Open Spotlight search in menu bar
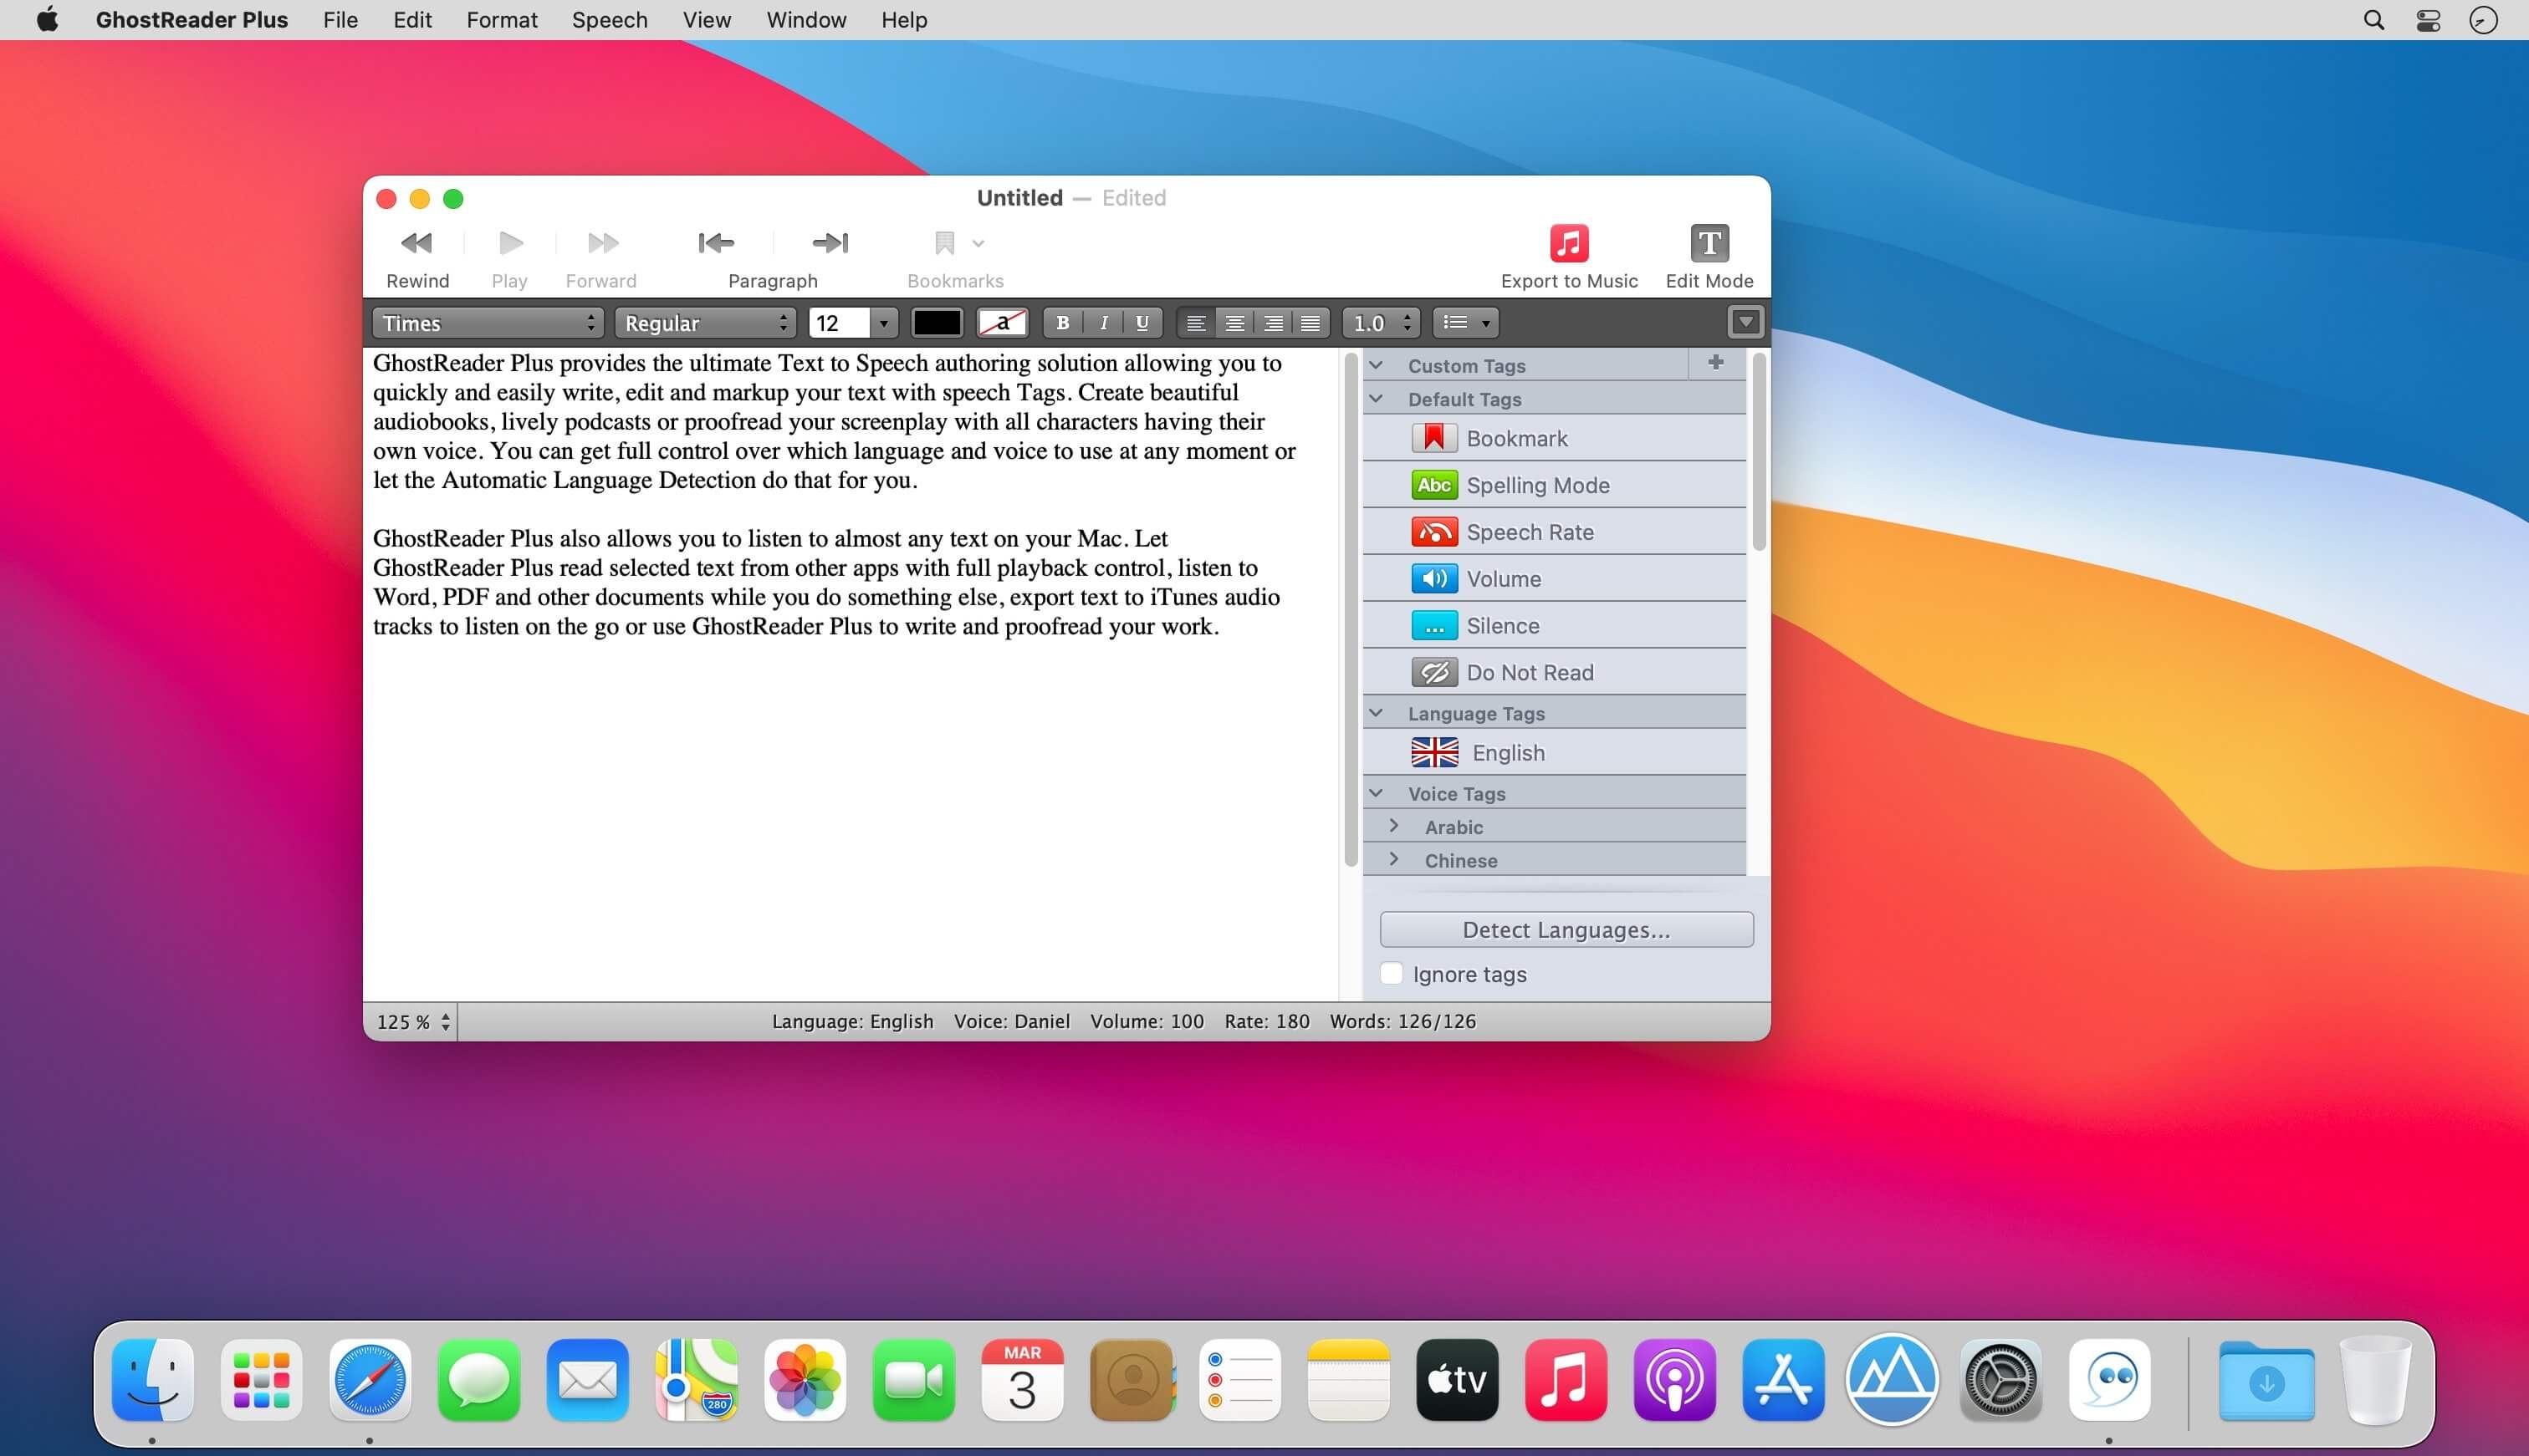The height and width of the screenshot is (1456, 2529). tap(2373, 20)
